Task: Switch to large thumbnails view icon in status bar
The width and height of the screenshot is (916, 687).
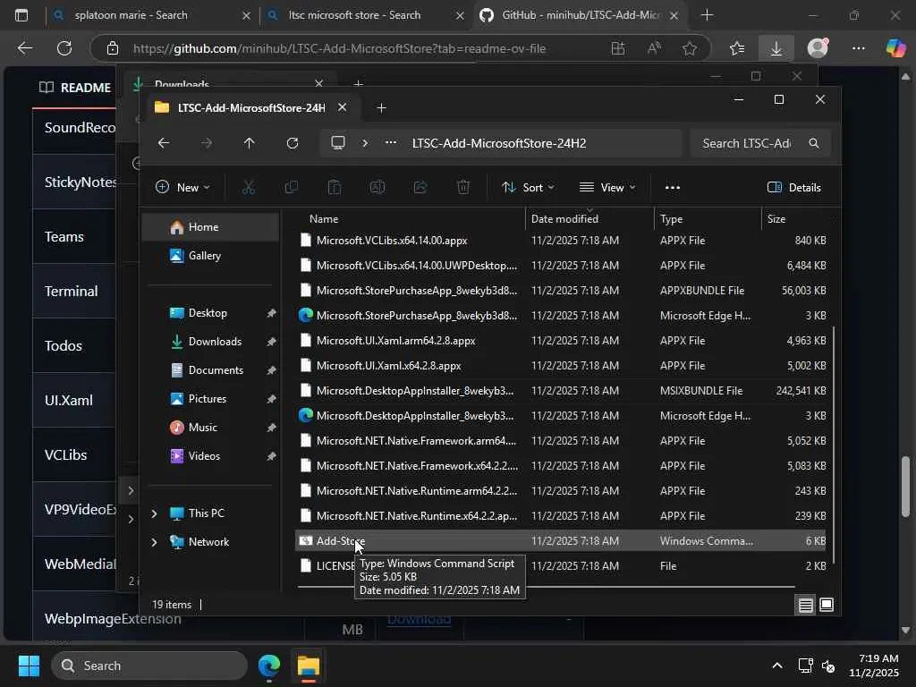Action: [826, 605]
